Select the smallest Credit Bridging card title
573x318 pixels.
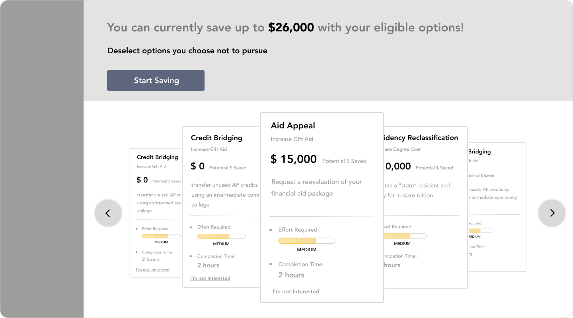click(157, 157)
